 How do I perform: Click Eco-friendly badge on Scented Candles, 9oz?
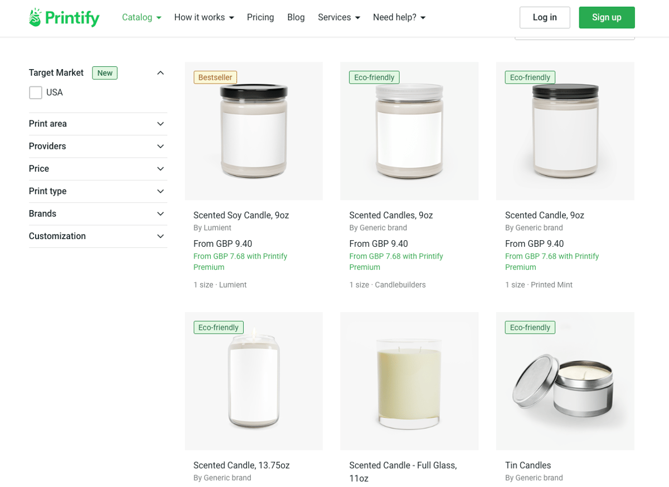point(374,77)
